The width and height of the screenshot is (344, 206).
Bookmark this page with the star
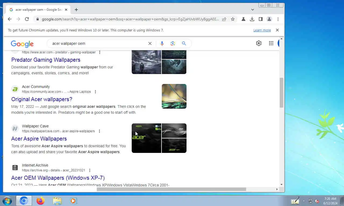[x=233, y=19]
